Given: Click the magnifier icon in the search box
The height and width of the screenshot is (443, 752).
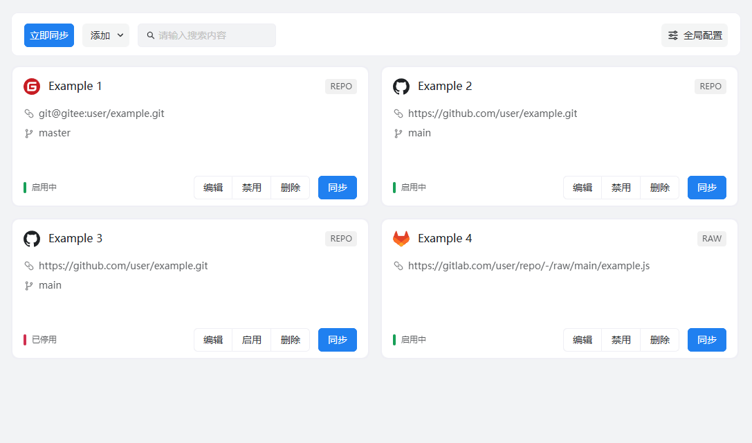Looking at the screenshot, I should click(x=150, y=35).
